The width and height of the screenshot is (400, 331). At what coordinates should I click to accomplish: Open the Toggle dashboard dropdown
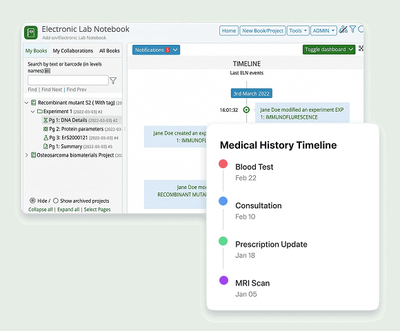pyautogui.click(x=329, y=49)
